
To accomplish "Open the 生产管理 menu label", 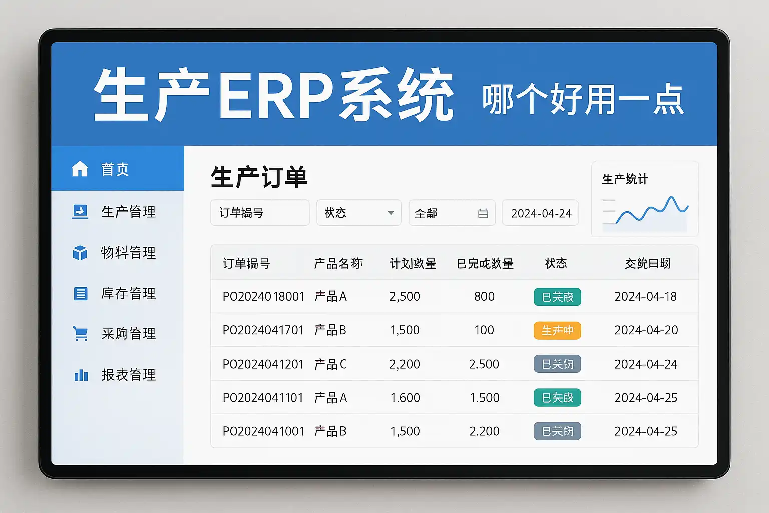I will pyautogui.click(x=129, y=212).
